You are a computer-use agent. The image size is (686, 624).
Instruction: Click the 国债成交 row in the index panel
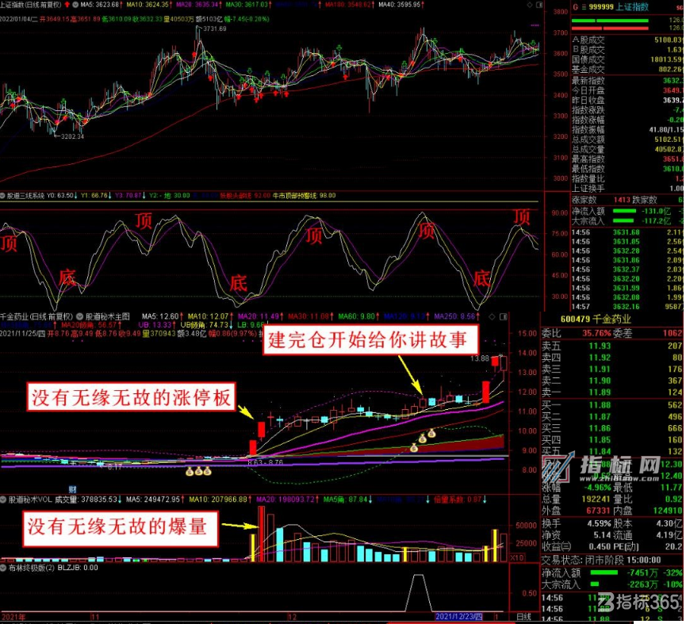pos(627,59)
